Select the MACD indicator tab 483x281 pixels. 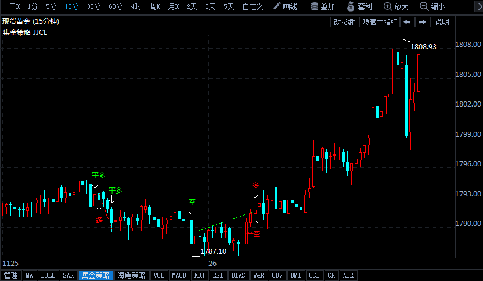179,275
